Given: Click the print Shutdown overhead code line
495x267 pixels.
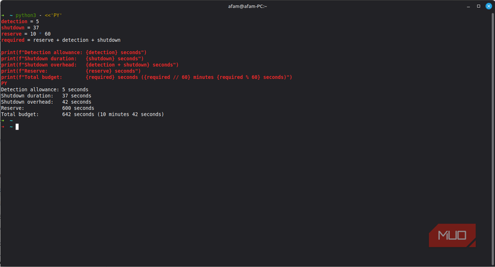Looking at the screenshot, I should tap(89, 65).
